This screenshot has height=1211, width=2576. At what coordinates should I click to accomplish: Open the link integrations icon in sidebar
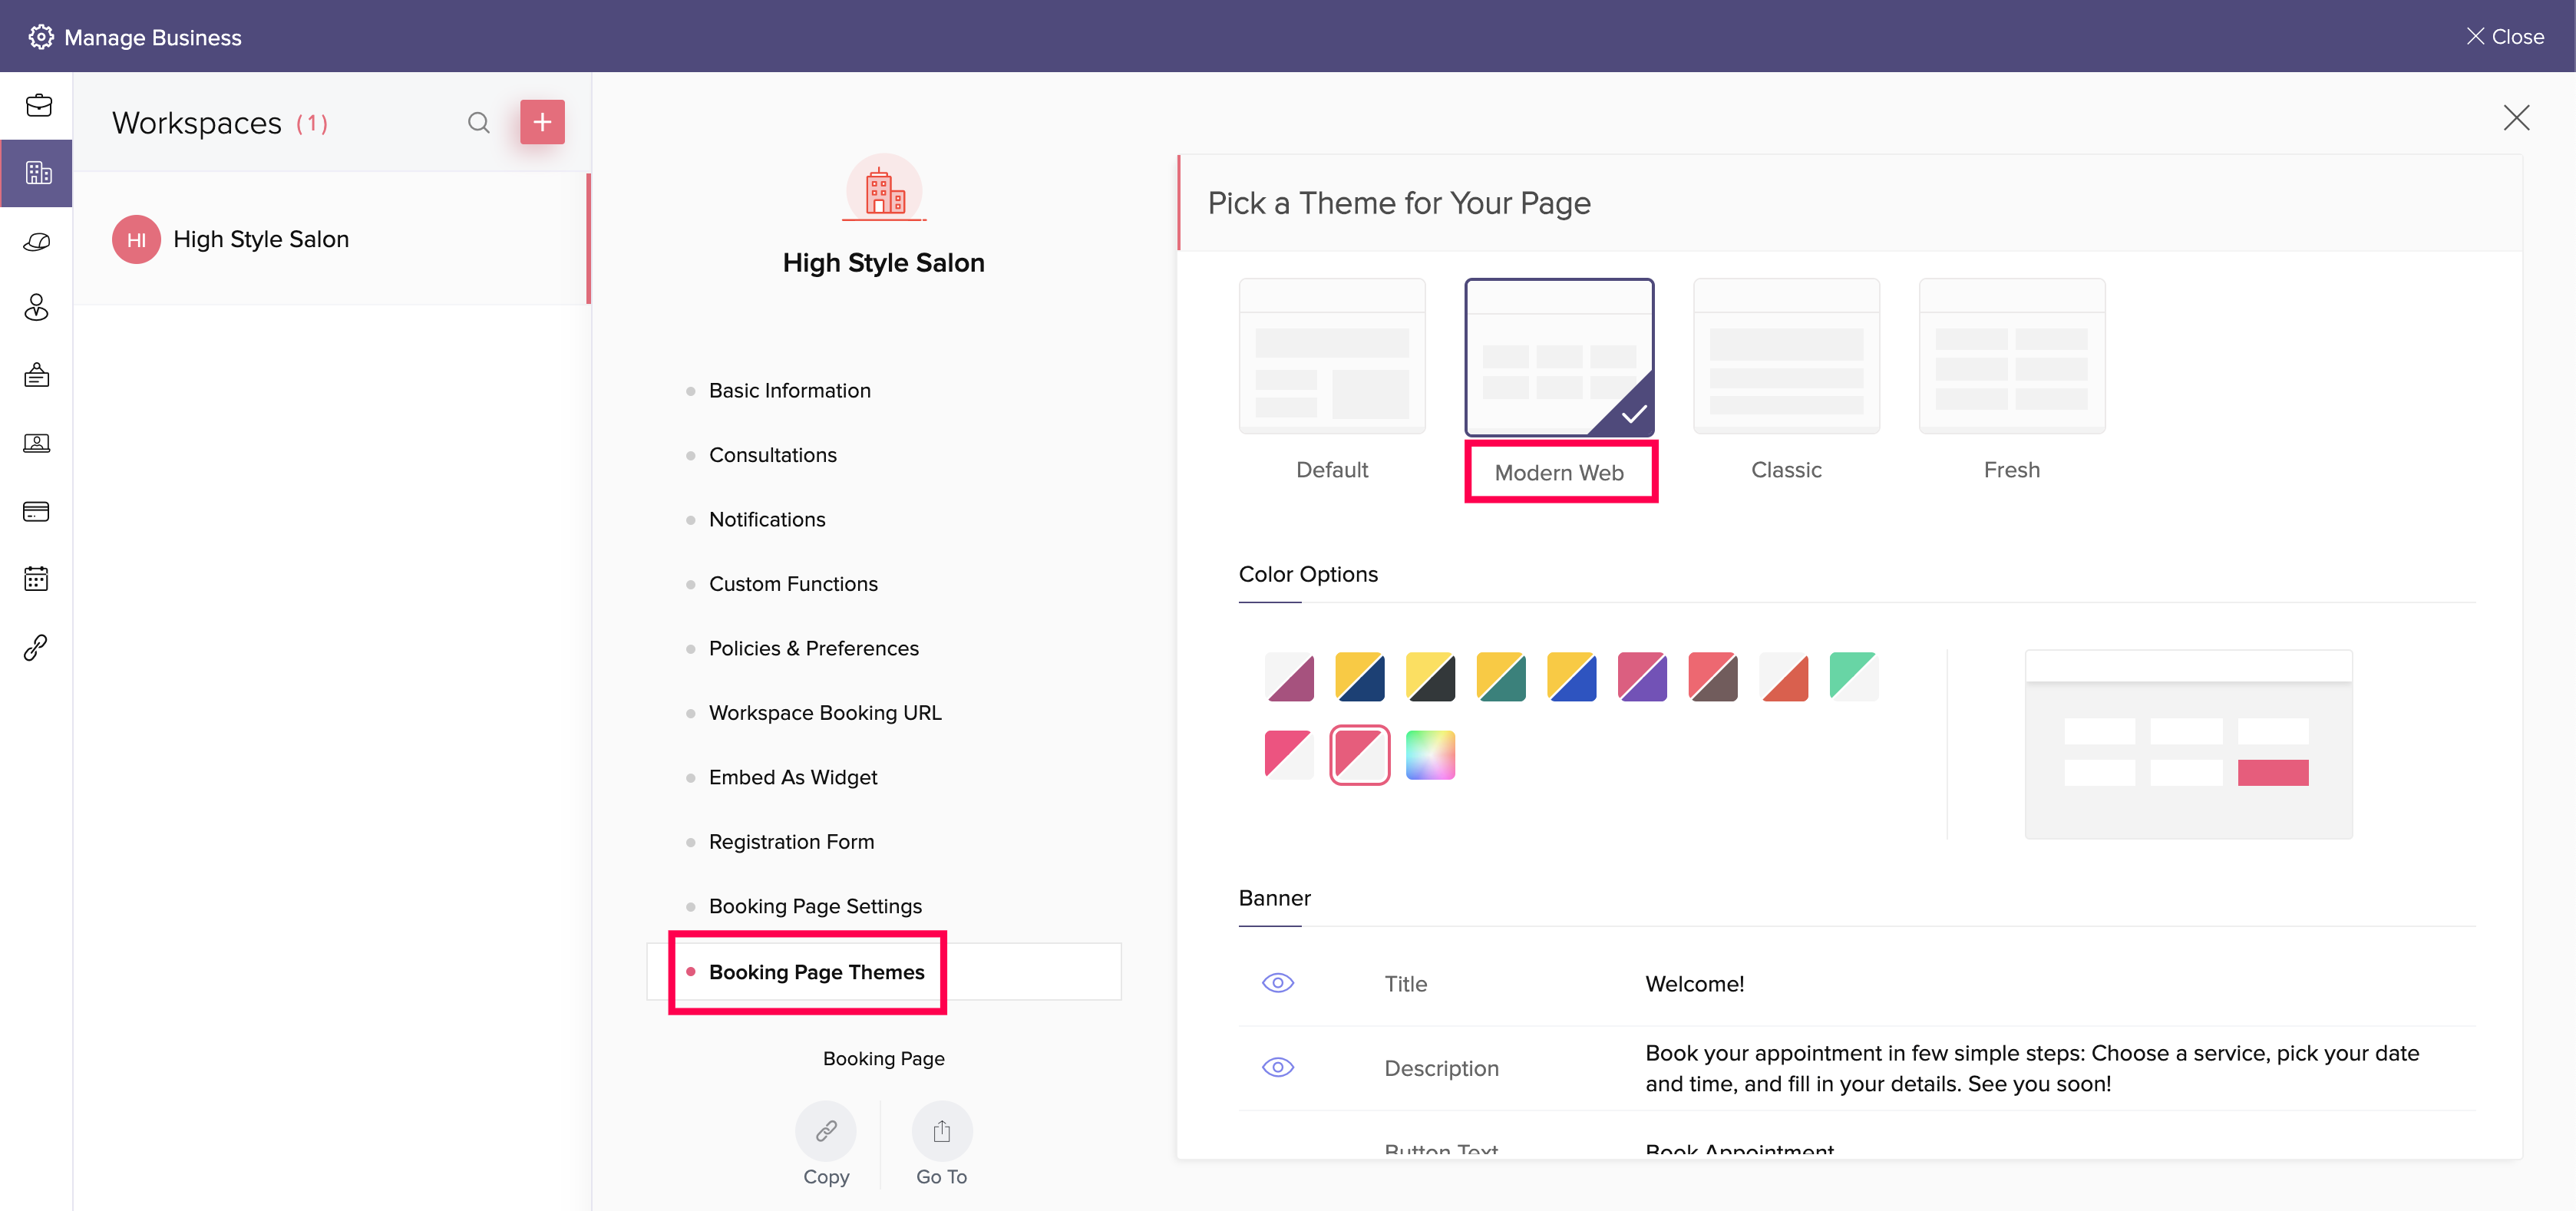point(37,646)
